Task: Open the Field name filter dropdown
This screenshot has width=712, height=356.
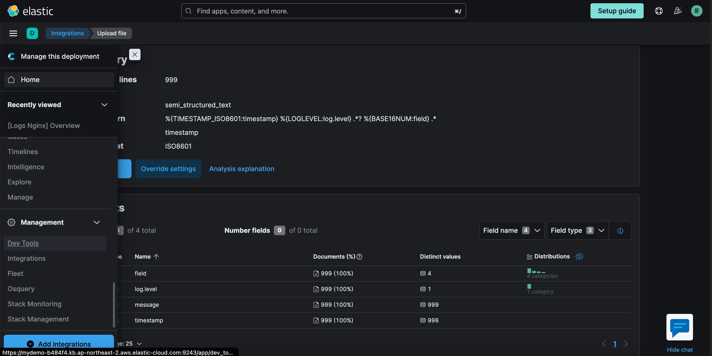Action: pyautogui.click(x=511, y=231)
